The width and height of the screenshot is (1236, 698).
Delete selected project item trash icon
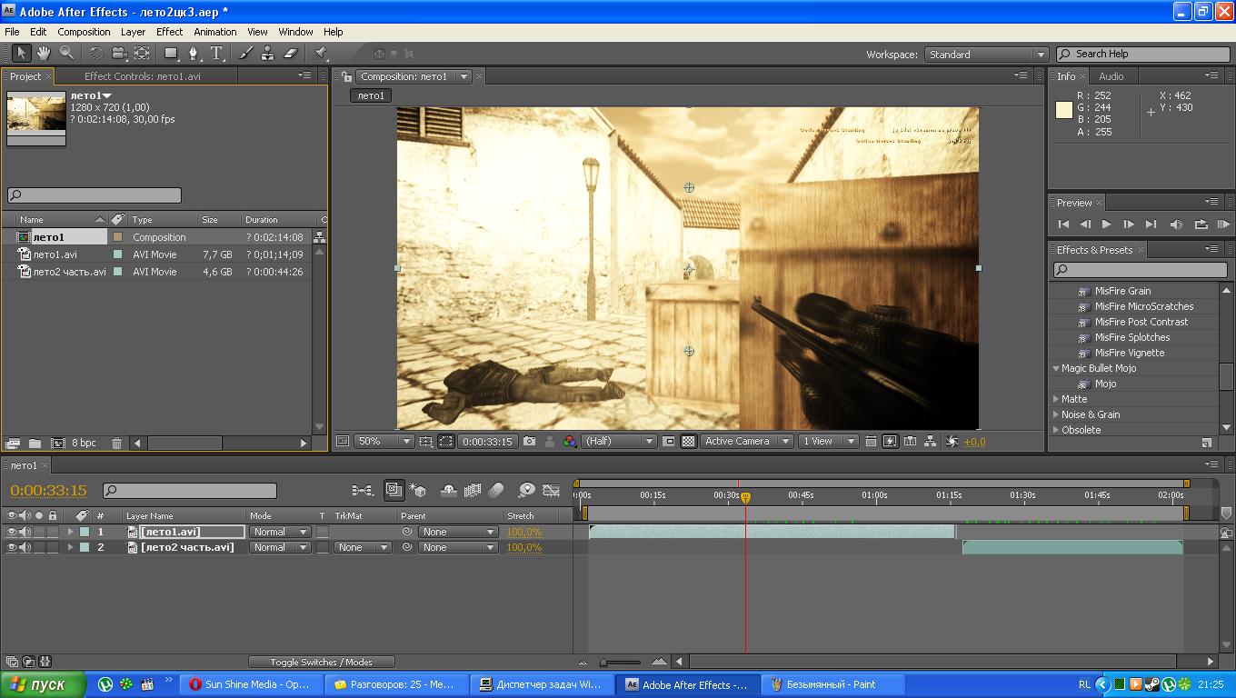click(116, 443)
